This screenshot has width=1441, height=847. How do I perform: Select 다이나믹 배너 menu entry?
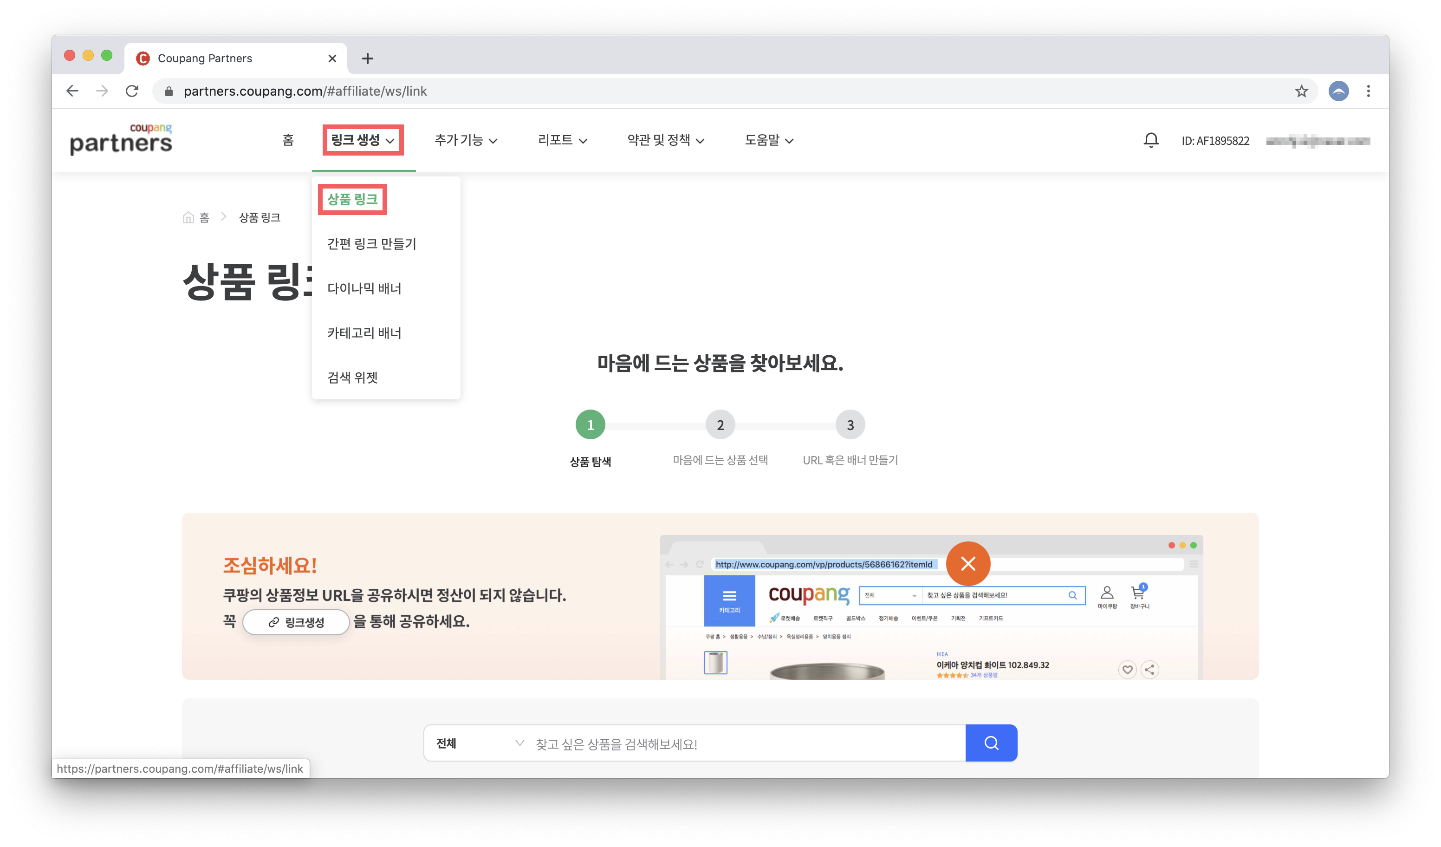[x=364, y=288]
